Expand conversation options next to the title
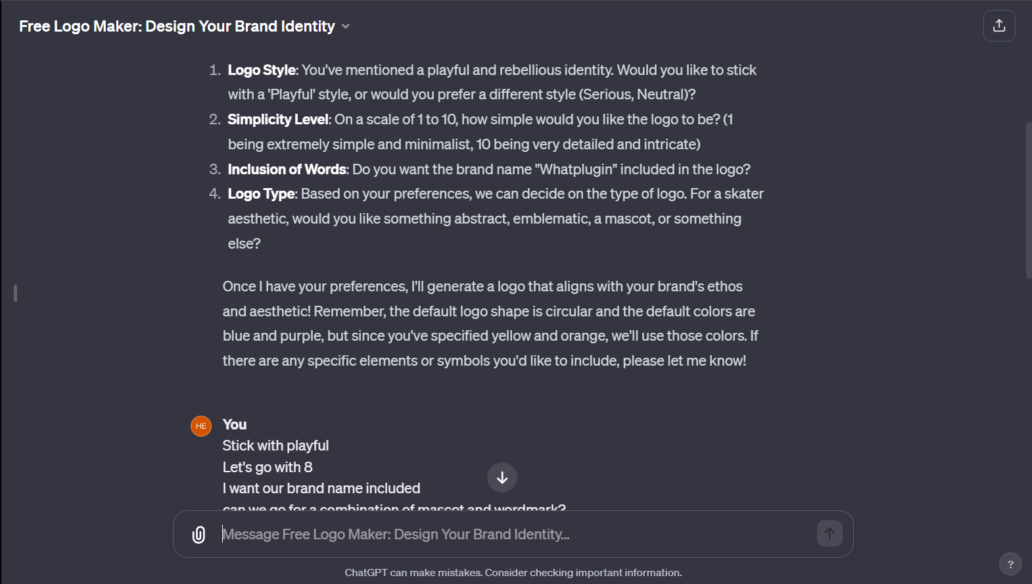Image resolution: width=1032 pixels, height=584 pixels. 346,27
